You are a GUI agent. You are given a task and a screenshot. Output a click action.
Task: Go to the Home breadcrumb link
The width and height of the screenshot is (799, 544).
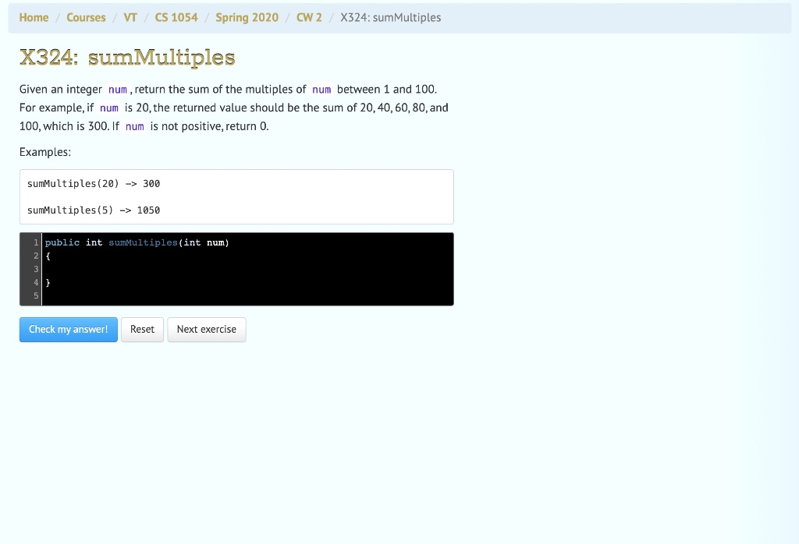pyautogui.click(x=34, y=17)
